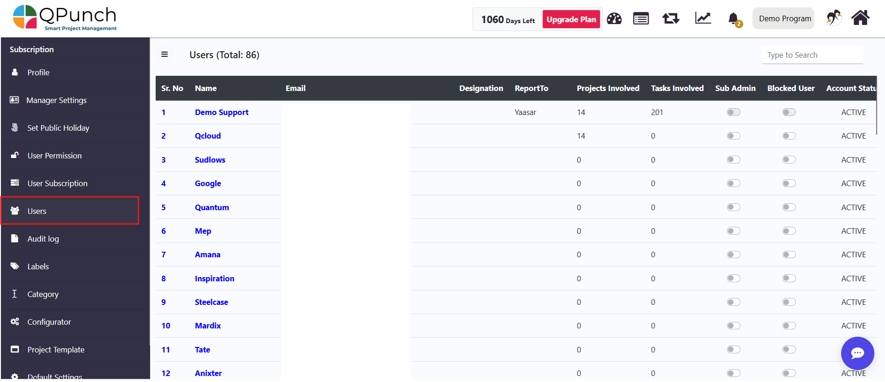885x382 pixels.
Task: Sort table by Name column header
Action: pos(206,88)
